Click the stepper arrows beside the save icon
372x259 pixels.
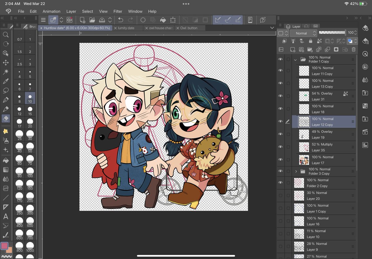pos(110,20)
